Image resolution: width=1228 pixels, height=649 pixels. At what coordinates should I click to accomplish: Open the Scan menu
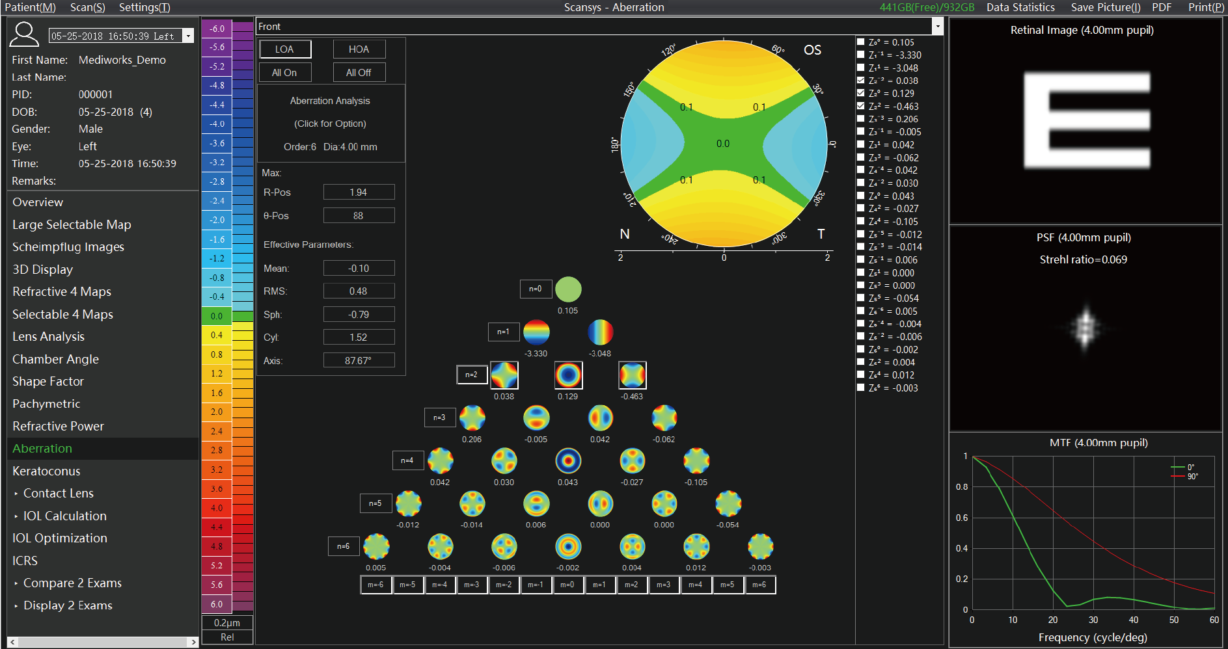pyautogui.click(x=87, y=7)
